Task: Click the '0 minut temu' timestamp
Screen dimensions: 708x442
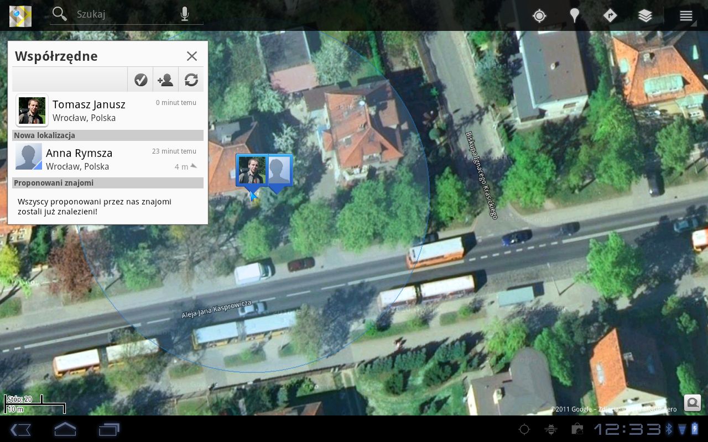Action: [176, 103]
